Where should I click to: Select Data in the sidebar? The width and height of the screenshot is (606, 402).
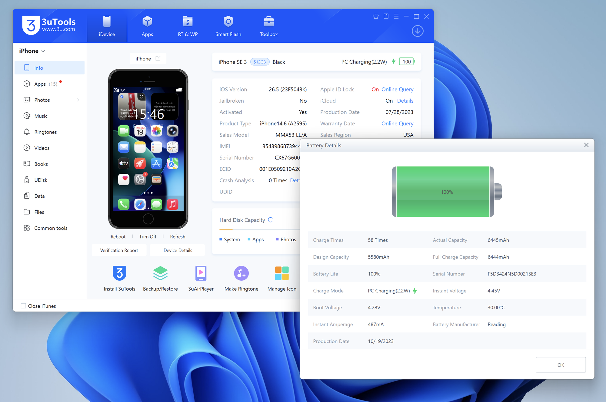49,196
